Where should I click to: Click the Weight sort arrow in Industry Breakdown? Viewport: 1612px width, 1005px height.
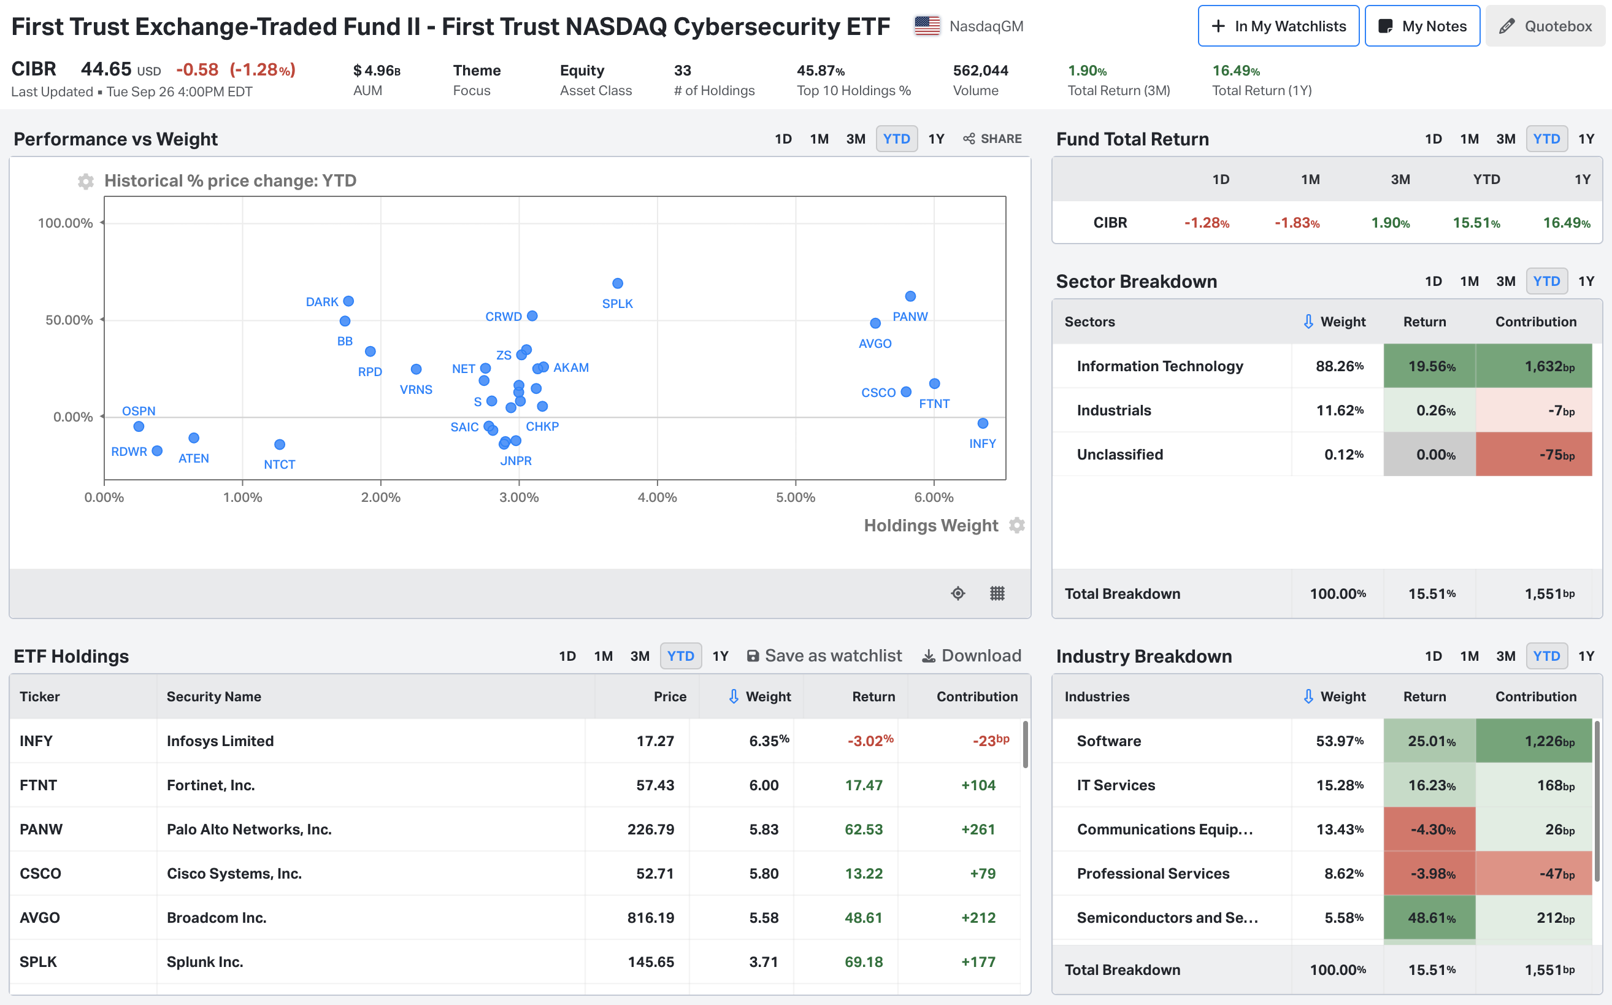coord(1308,696)
